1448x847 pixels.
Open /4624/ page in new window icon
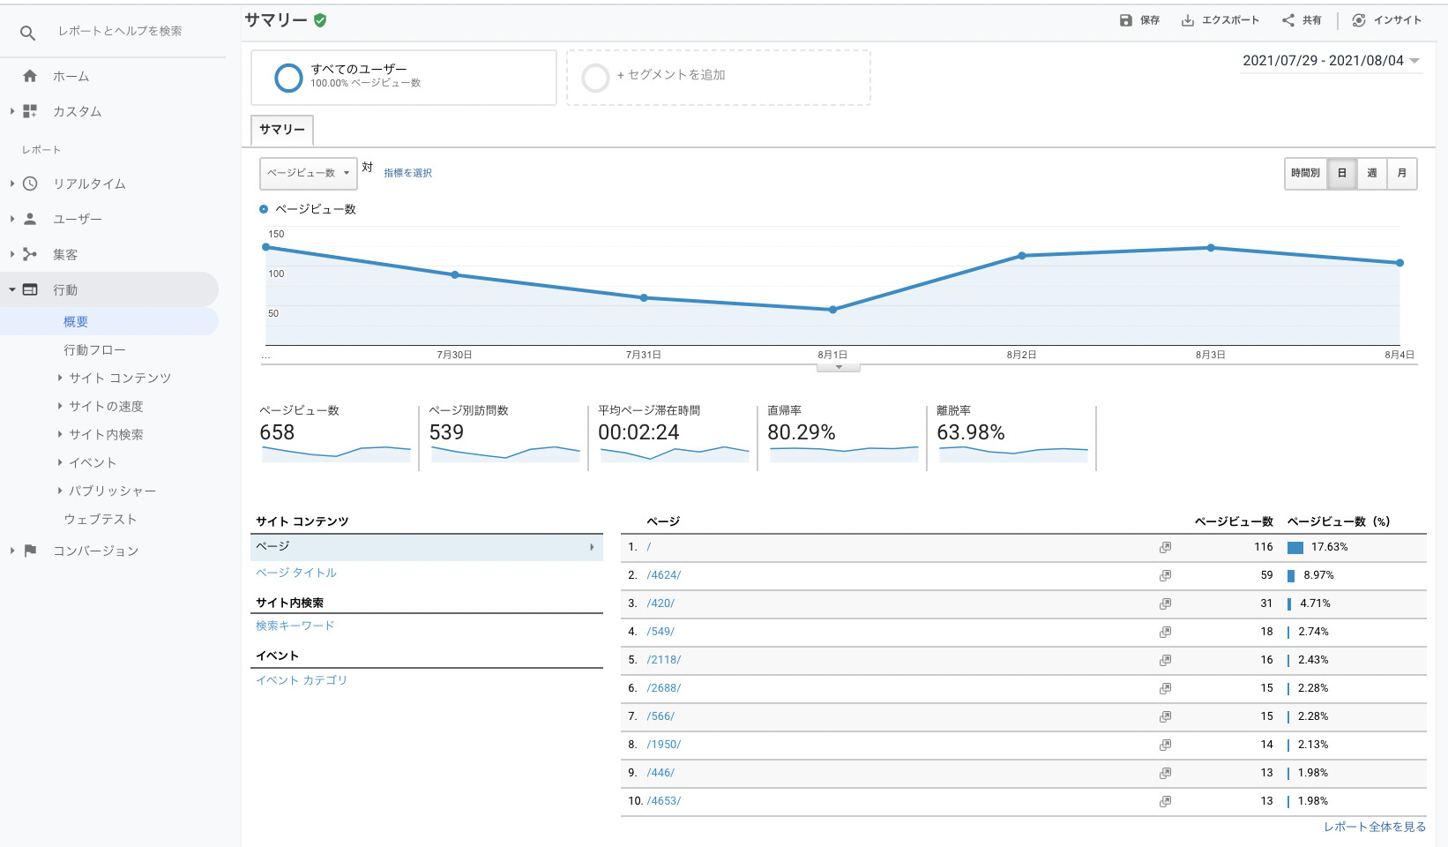[1165, 575]
